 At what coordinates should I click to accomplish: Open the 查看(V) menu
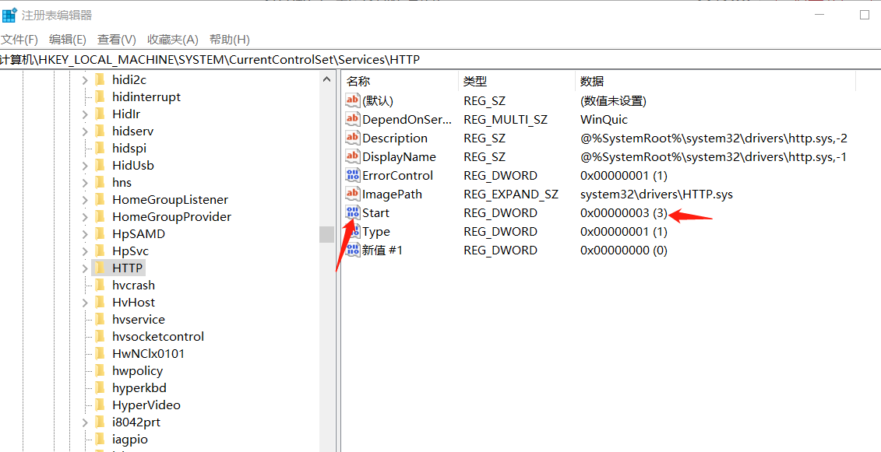117,40
